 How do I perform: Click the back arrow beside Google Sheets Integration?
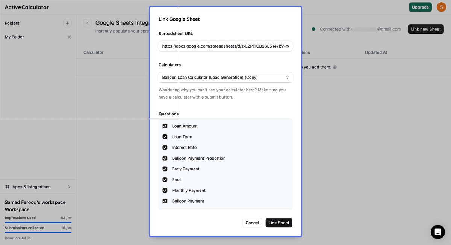pyautogui.click(x=88, y=23)
